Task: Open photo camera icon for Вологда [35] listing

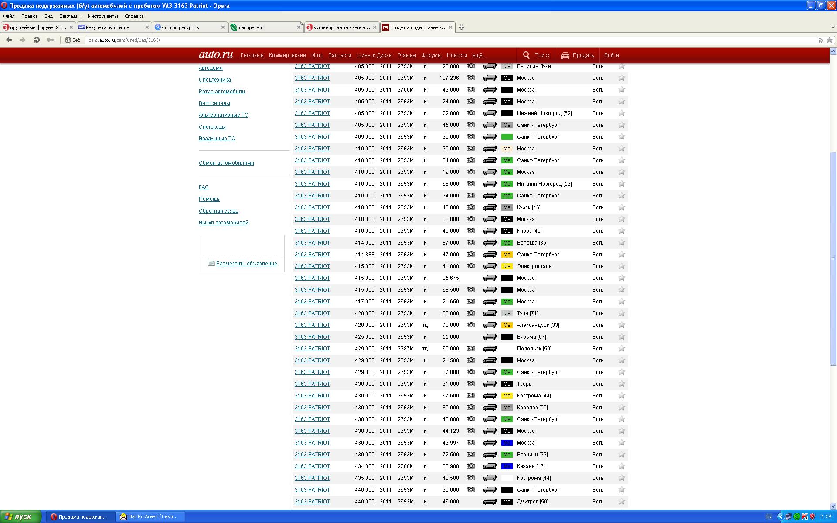Action: 471,242
